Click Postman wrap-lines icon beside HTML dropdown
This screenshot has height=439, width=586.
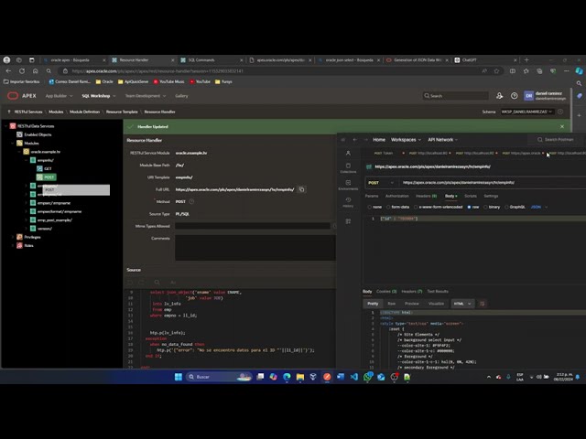click(x=483, y=304)
